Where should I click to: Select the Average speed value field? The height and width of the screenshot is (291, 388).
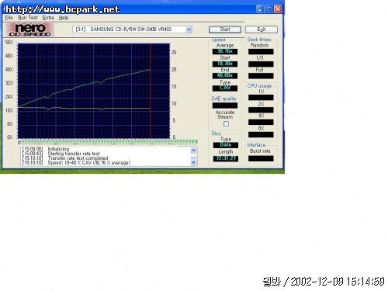point(225,51)
